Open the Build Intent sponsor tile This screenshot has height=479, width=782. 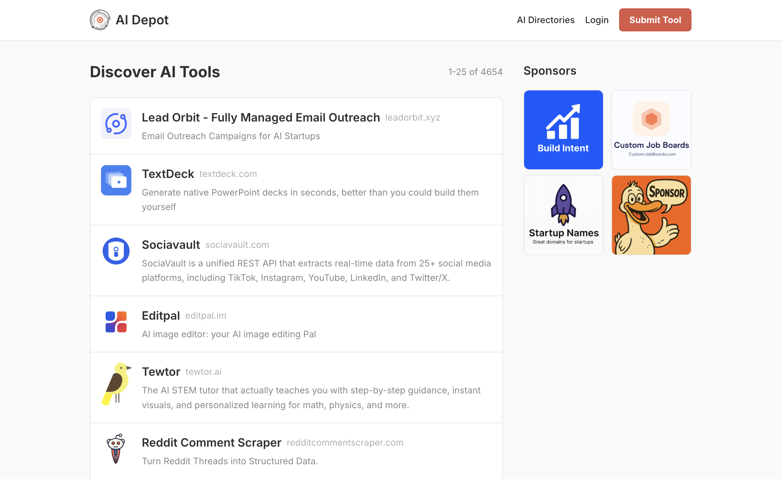pos(563,130)
